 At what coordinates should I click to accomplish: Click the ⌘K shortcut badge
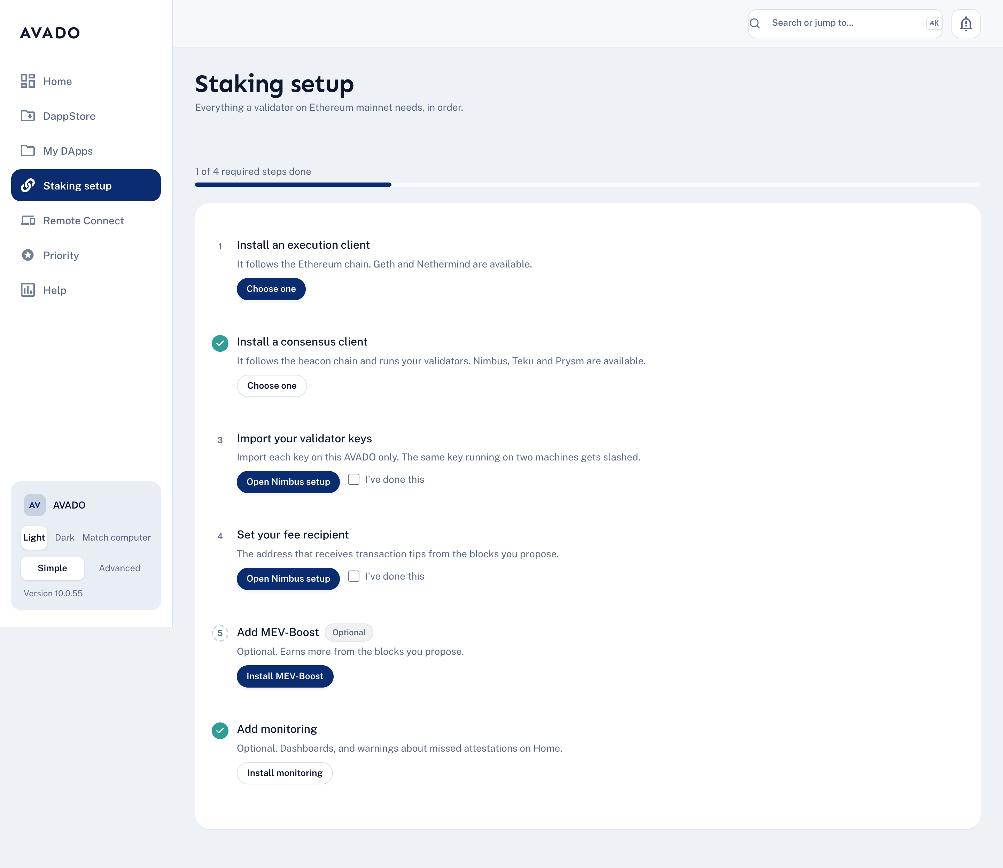(934, 23)
